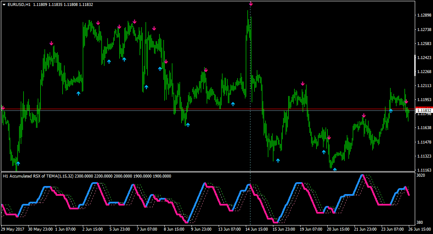The image size is (433, 234).
Task: Open the chart dropdown triangle beside EURUSD,H1
Action: (x=4, y=5)
